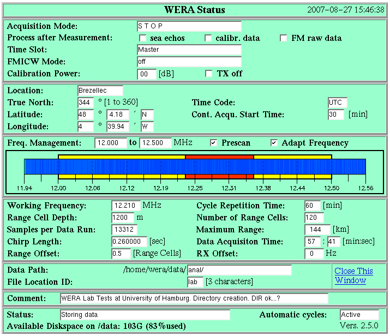Uncheck the Prescan checkbox

tap(214, 143)
